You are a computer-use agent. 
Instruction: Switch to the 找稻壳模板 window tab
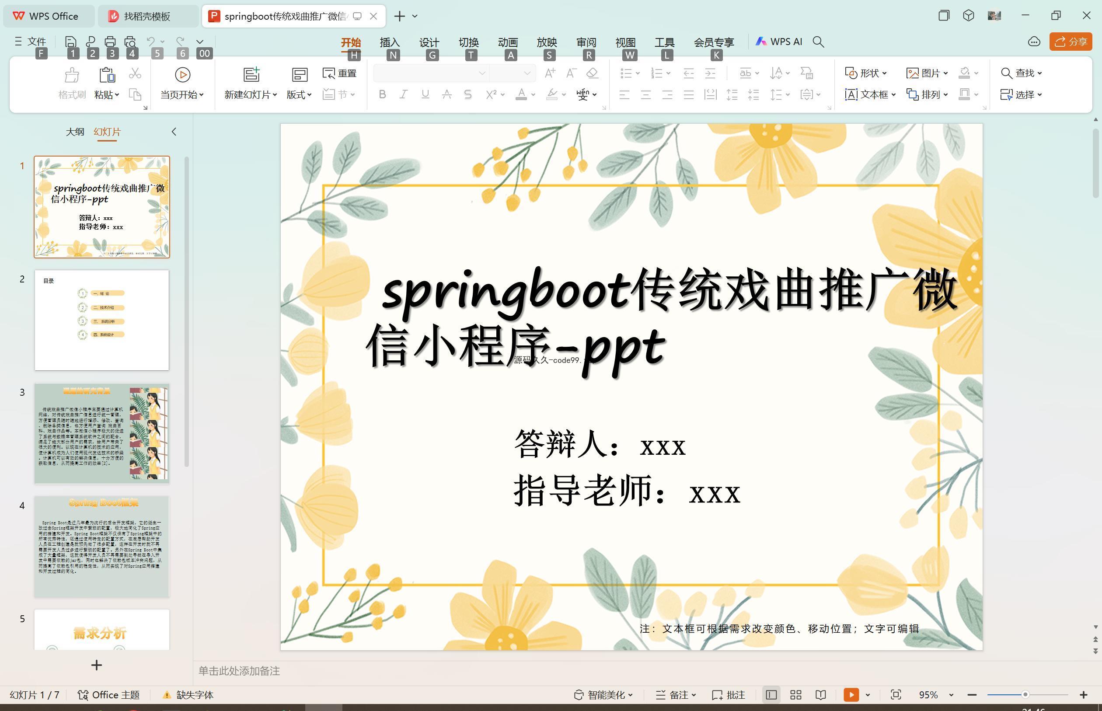pyautogui.click(x=147, y=16)
